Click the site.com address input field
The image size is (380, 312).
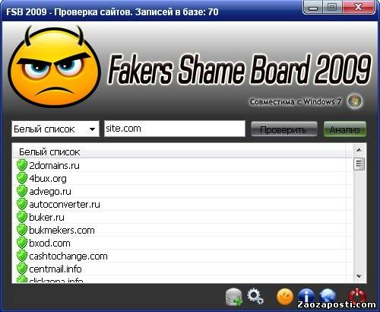(175, 129)
